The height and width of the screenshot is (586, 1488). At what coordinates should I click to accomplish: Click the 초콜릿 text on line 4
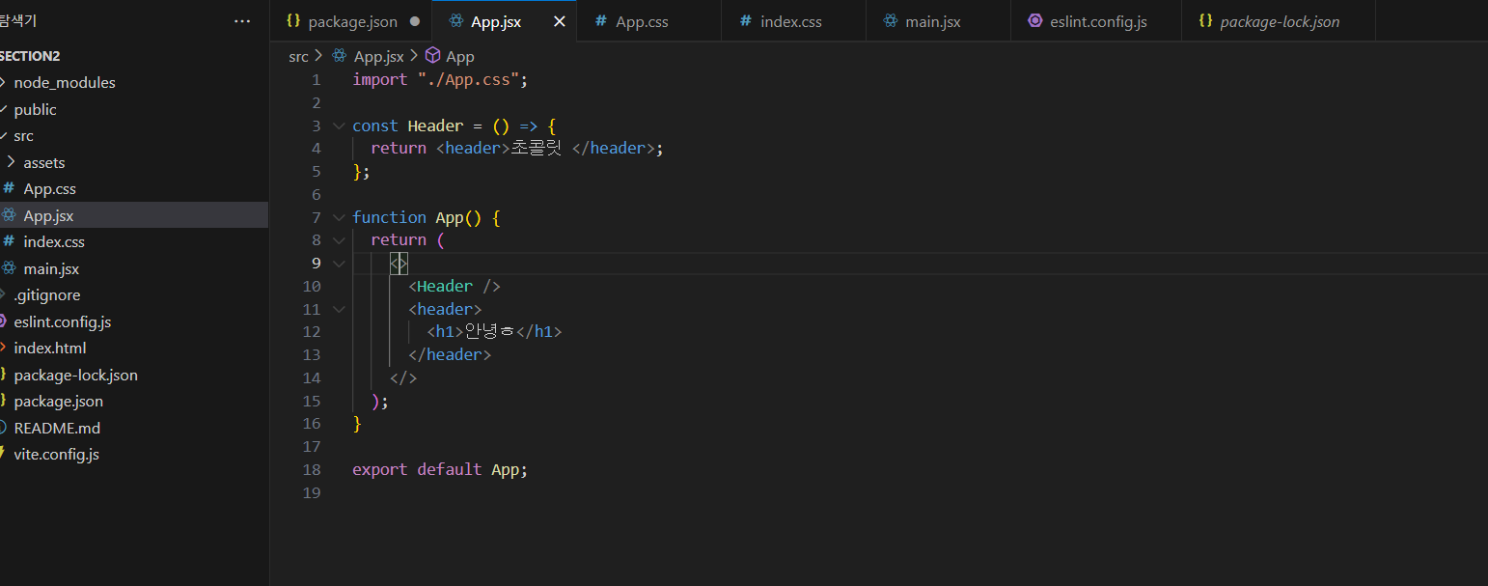click(x=536, y=149)
